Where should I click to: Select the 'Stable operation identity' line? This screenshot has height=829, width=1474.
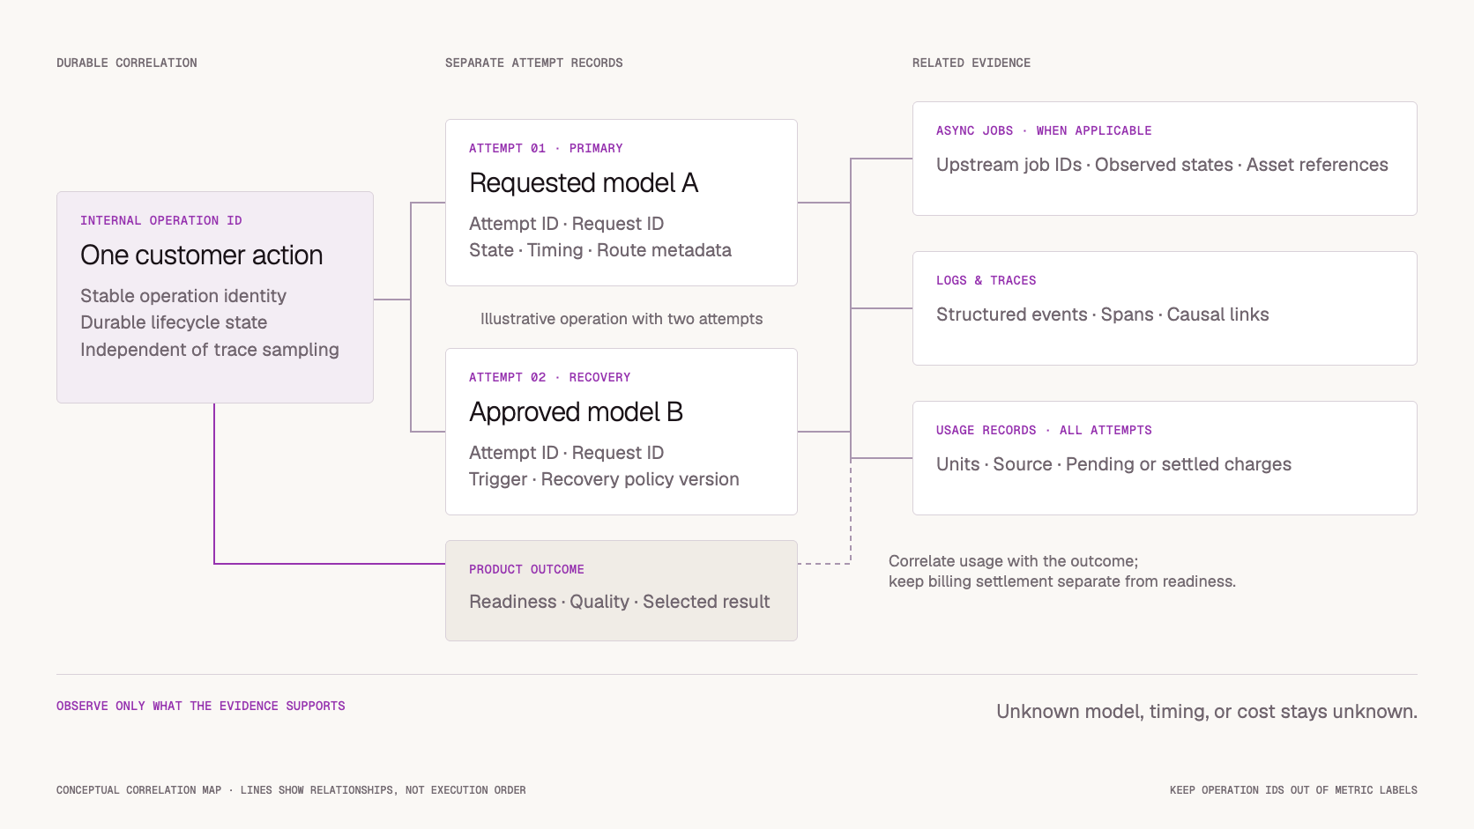tap(183, 296)
